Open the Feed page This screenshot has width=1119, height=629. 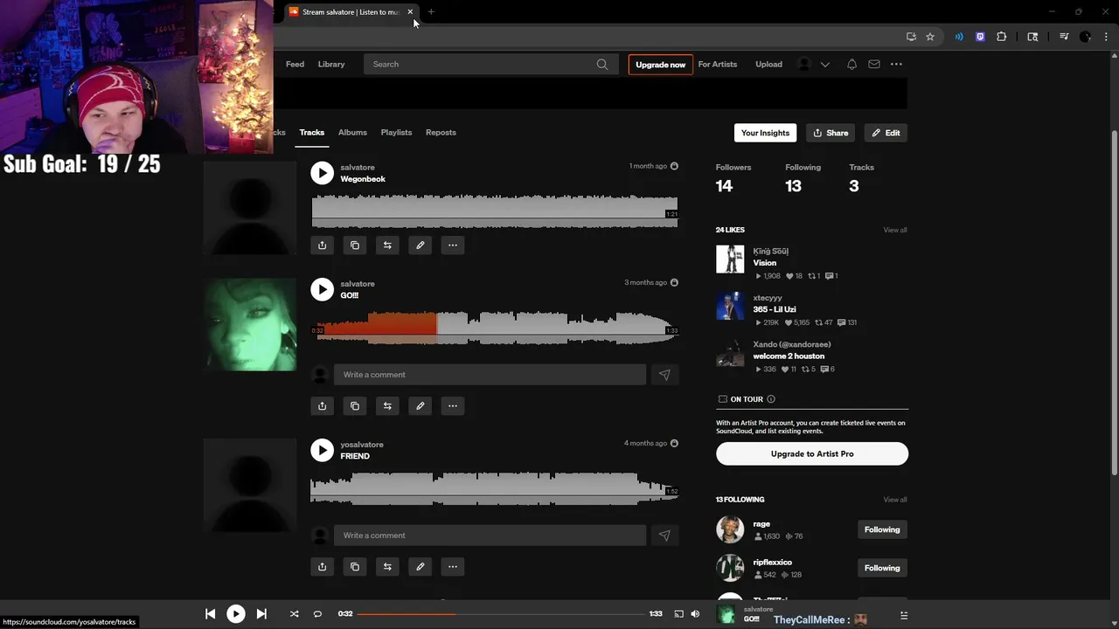[295, 65]
